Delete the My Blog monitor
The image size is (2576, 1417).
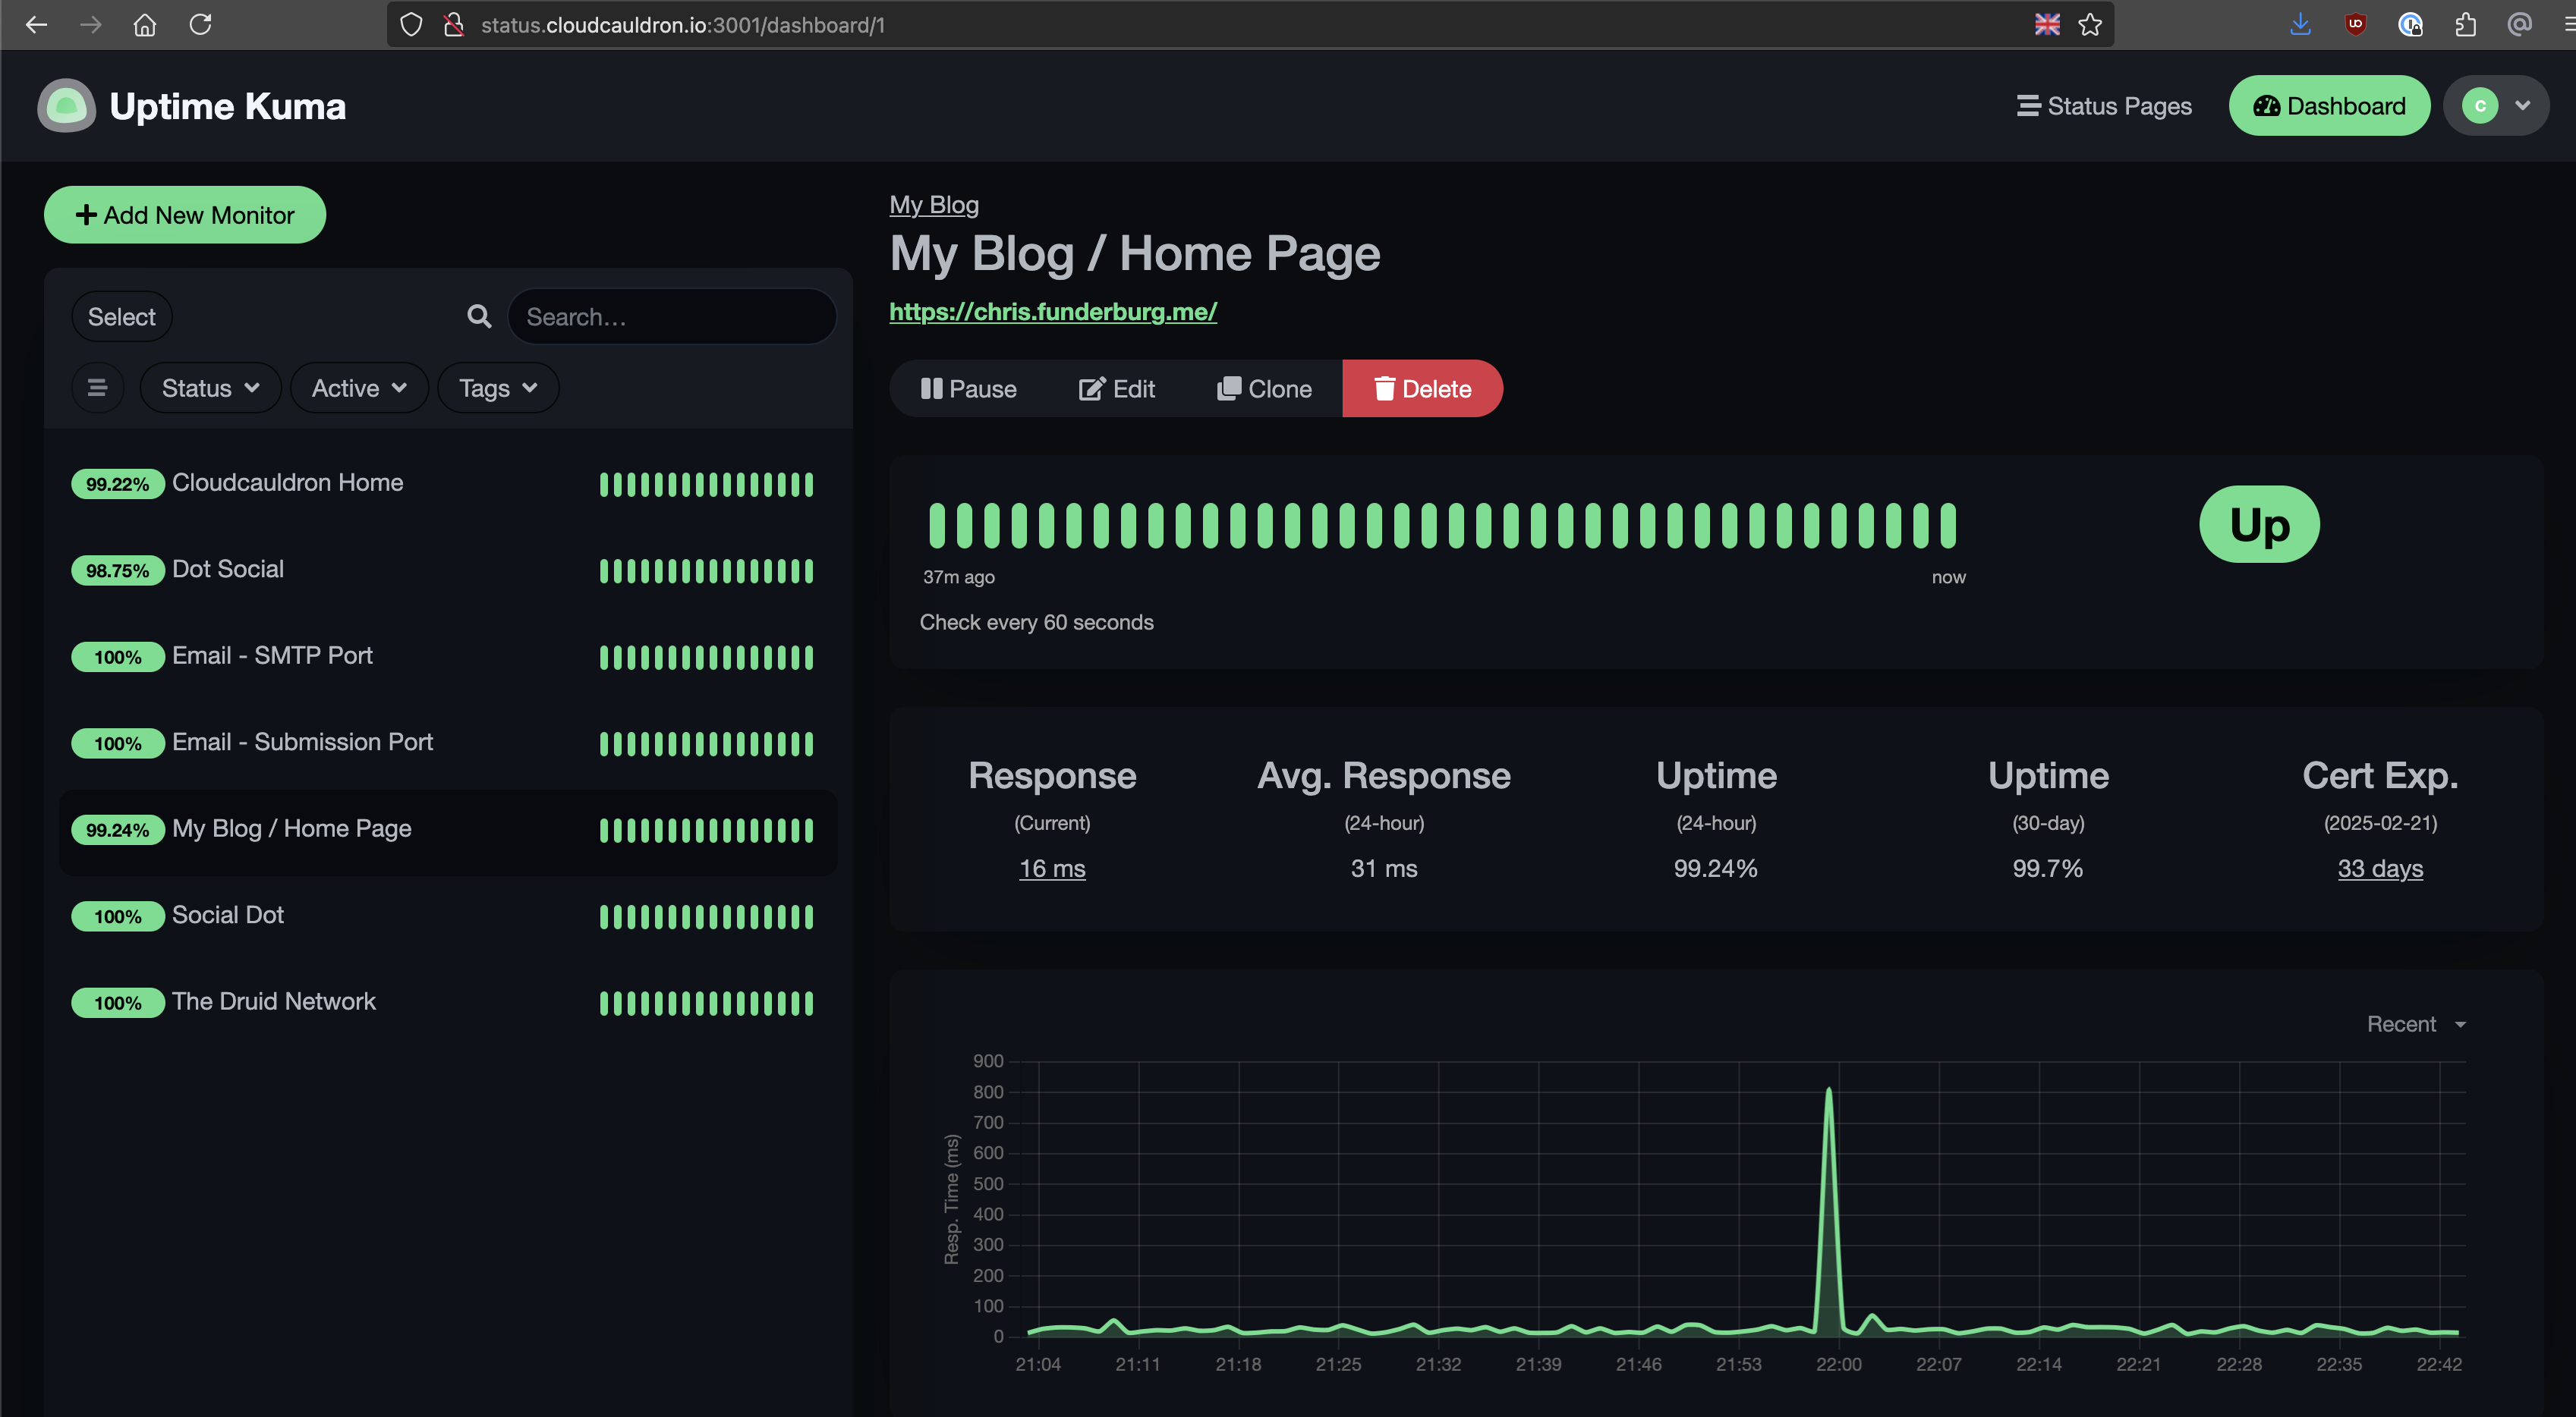[1422, 388]
